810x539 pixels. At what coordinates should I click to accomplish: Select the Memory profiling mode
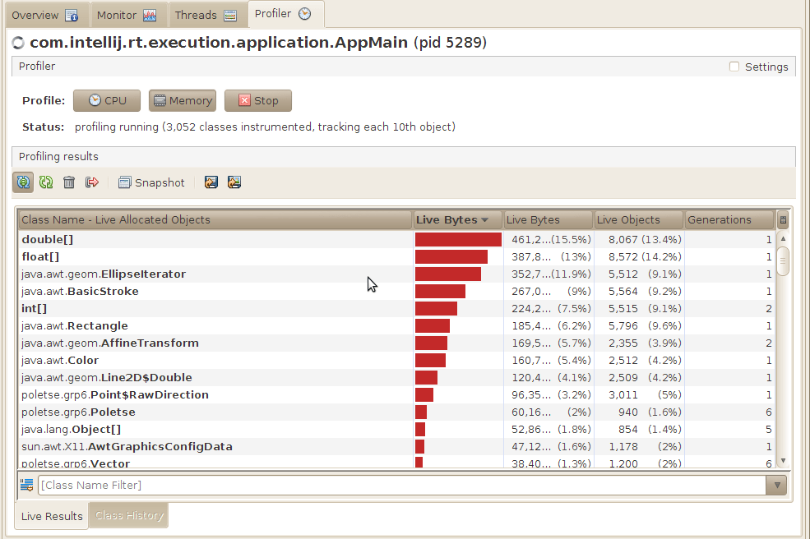pos(183,100)
